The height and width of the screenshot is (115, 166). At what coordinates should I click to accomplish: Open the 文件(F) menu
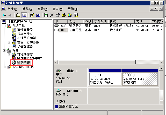click(x=12, y=9)
